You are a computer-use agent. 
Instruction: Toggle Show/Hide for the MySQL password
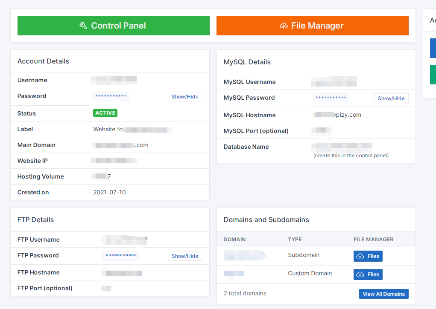coord(391,98)
